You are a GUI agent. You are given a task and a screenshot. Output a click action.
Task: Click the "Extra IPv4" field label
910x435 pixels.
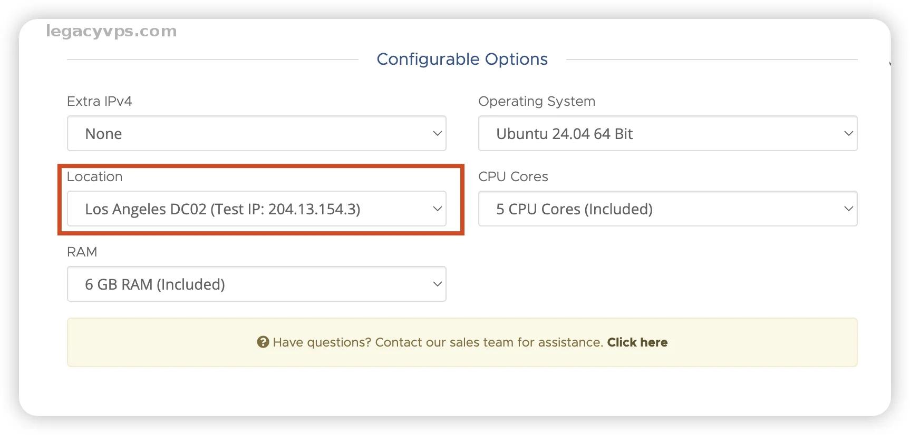99,101
